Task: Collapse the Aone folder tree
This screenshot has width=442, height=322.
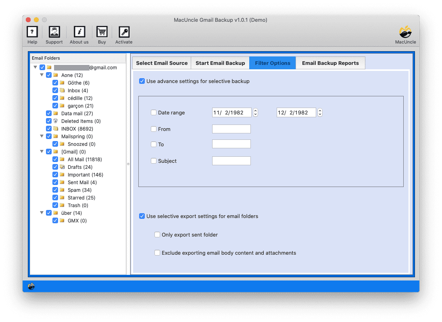Action: pos(42,75)
